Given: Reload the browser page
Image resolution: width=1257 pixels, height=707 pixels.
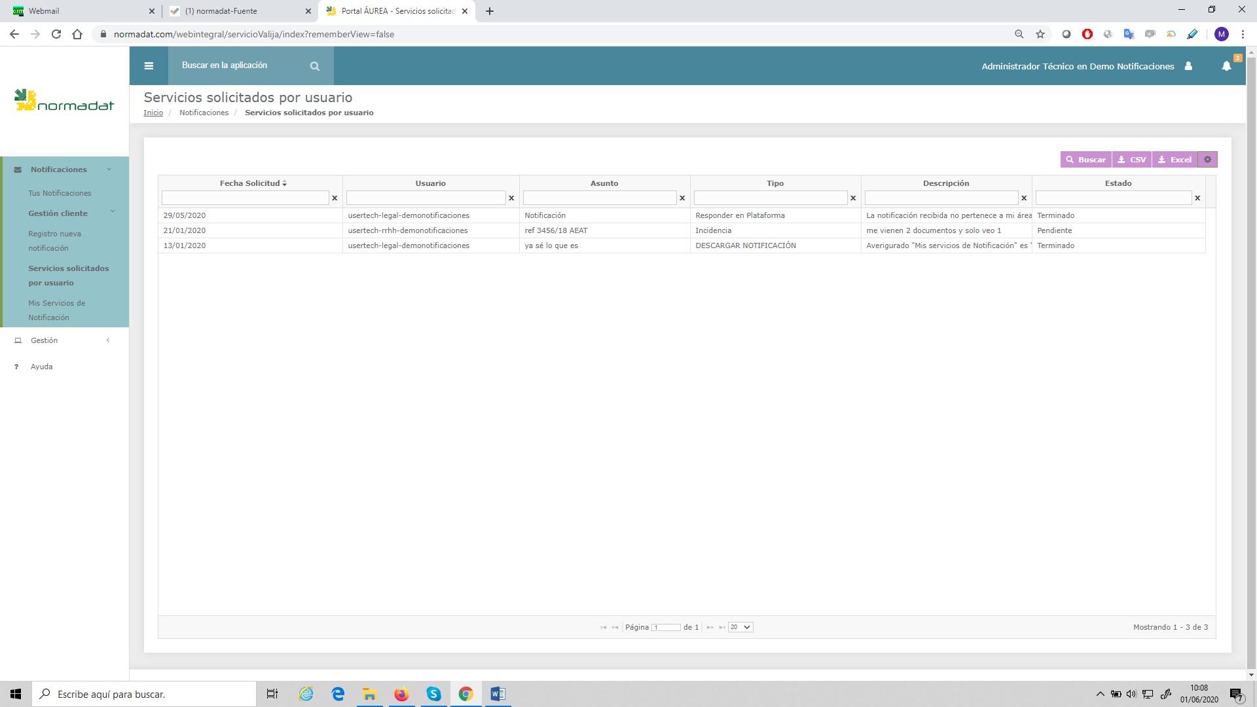Looking at the screenshot, I should tap(56, 34).
